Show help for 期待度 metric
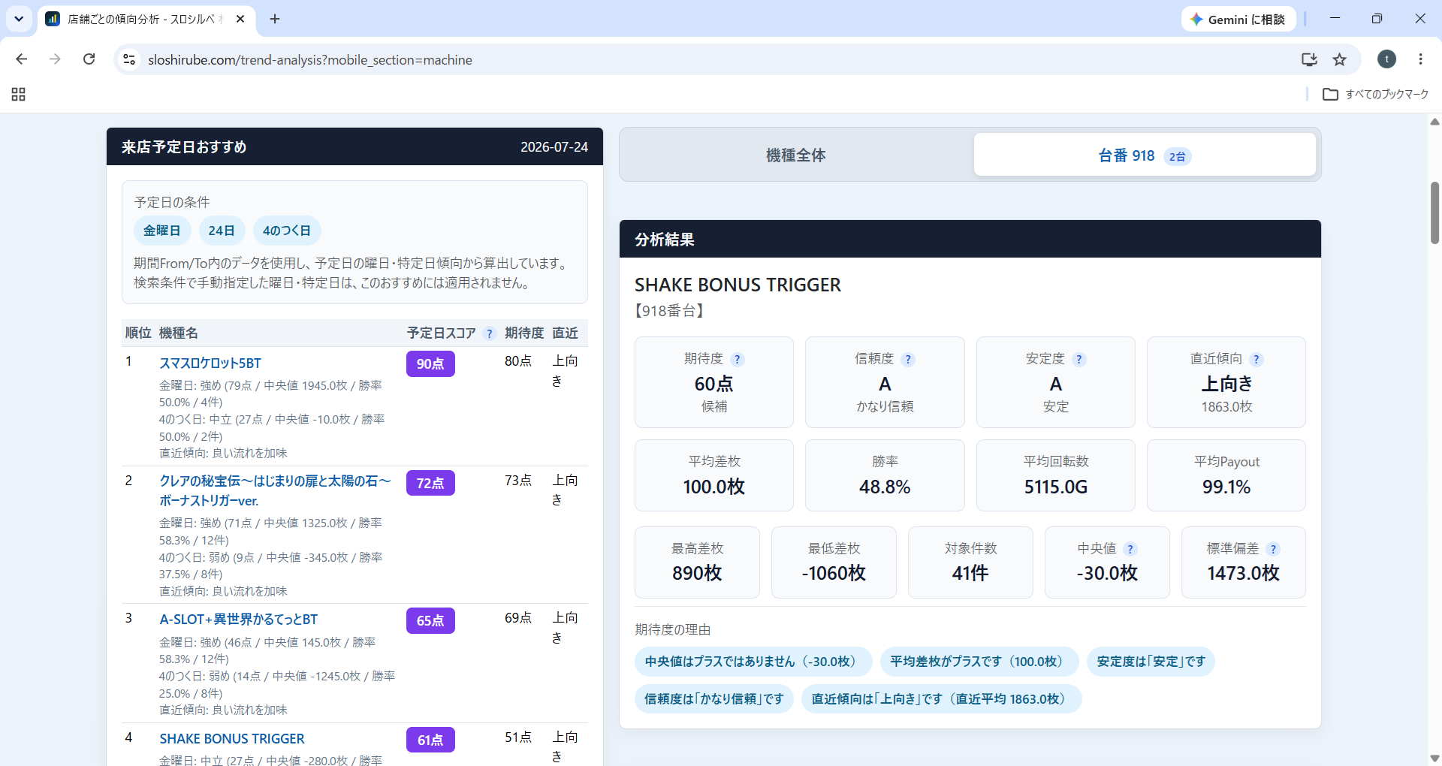The width and height of the screenshot is (1442, 766). coord(738,360)
